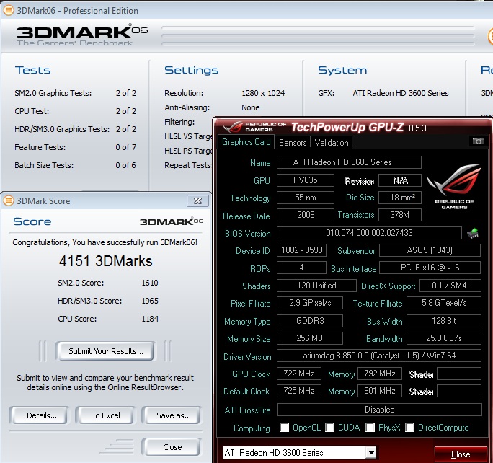Click the red Close button in GPU-Z
This screenshot has width=493, height=463.
coord(461,454)
